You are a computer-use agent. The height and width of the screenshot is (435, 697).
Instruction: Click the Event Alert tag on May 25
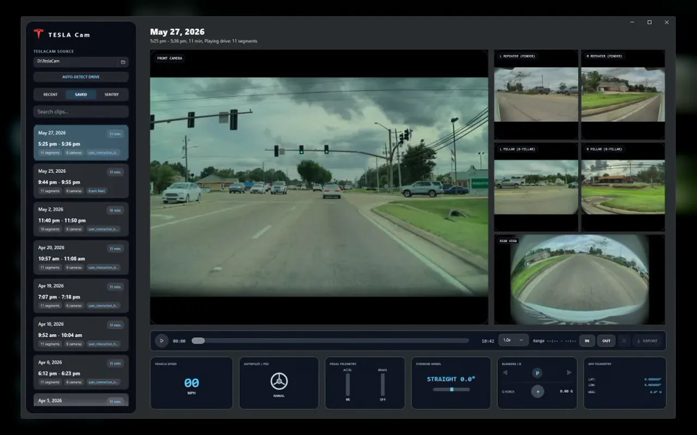tap(97, 191)
